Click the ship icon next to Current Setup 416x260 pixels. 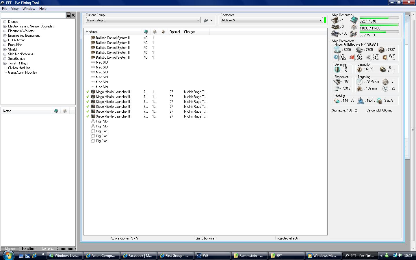206,21
